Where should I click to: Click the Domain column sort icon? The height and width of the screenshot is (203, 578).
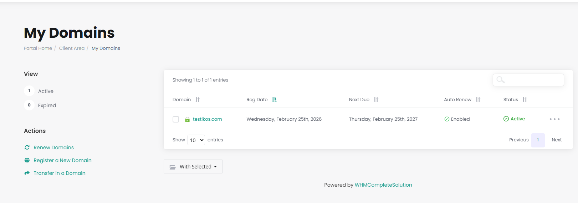pos(198,100)
